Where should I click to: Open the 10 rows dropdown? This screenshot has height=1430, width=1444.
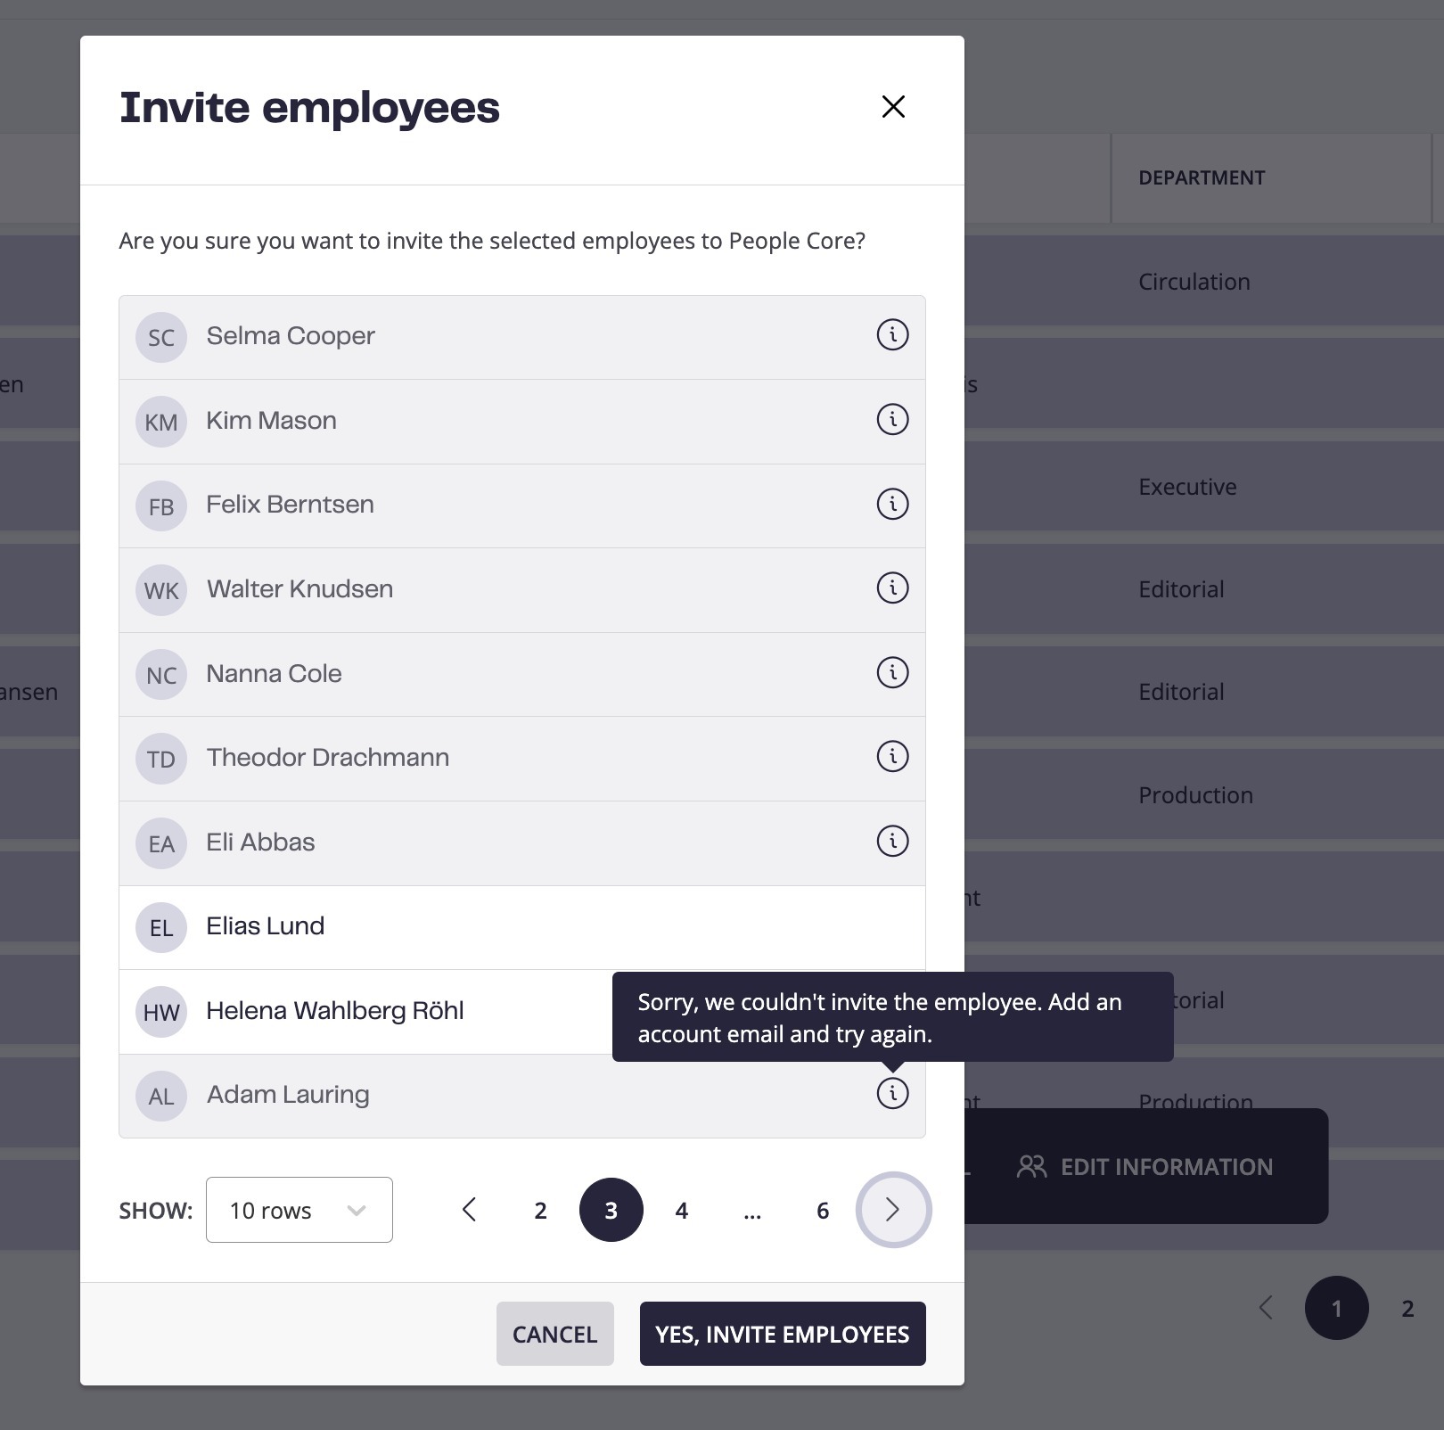tap(299, 1210)
